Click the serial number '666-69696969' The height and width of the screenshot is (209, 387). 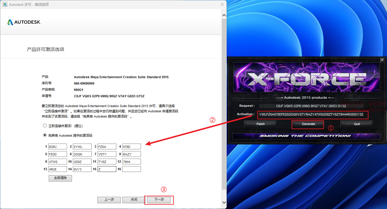coord(84,83)
